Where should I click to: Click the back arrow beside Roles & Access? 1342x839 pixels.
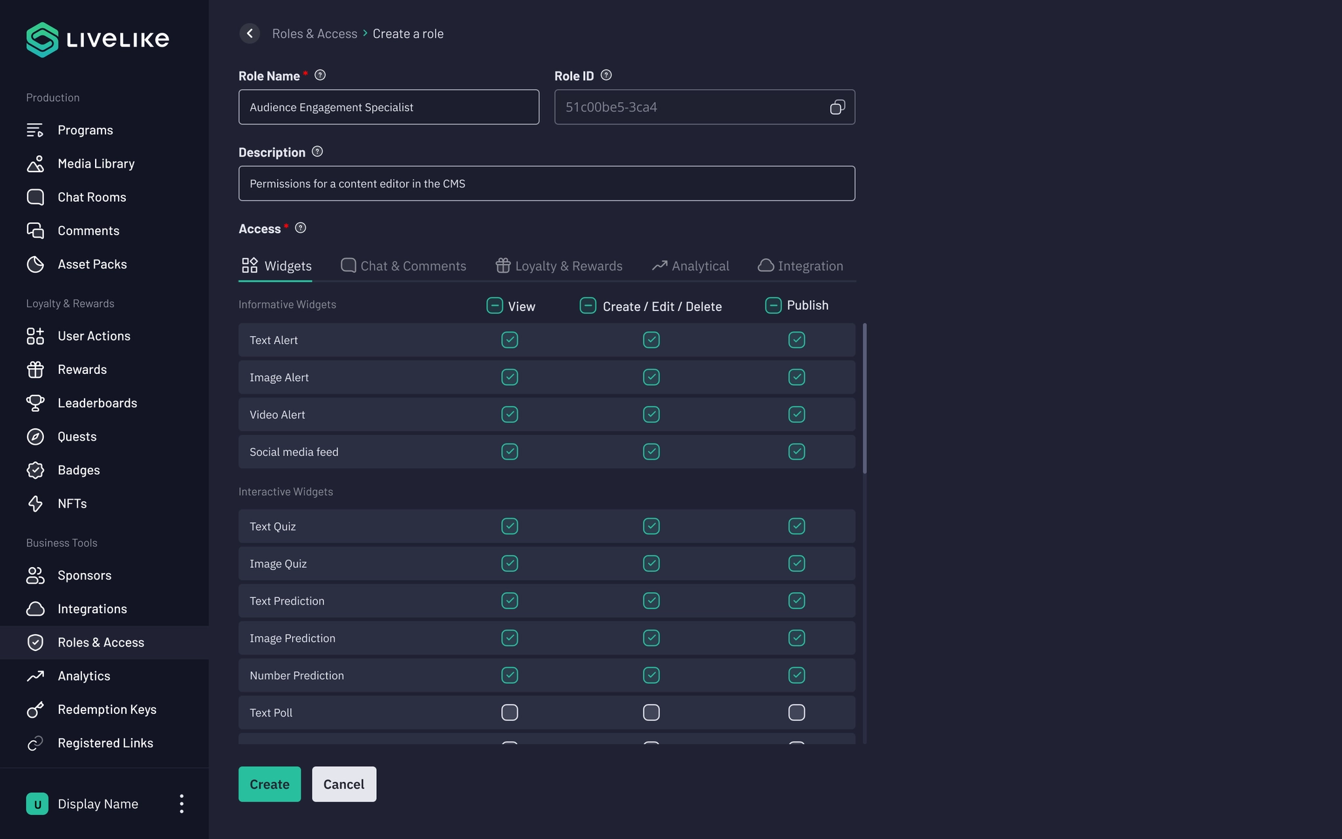click(x=250, y=33)
